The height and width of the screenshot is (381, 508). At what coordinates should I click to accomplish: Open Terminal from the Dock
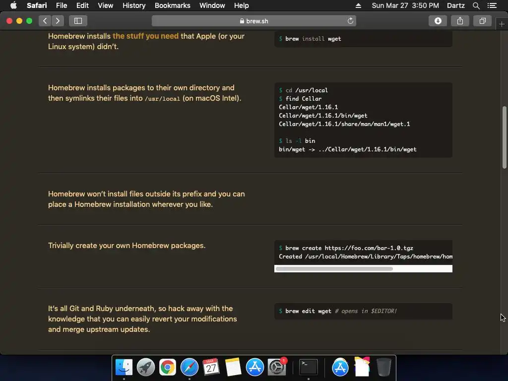(x=308, y=367)
